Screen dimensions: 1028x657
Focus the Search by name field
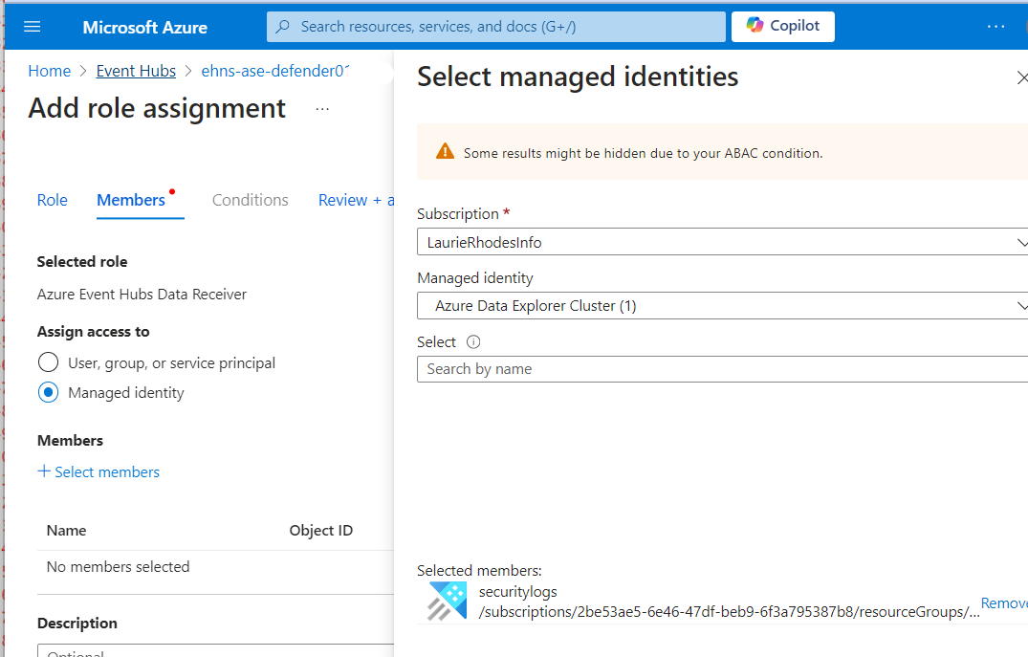(722, 369)
